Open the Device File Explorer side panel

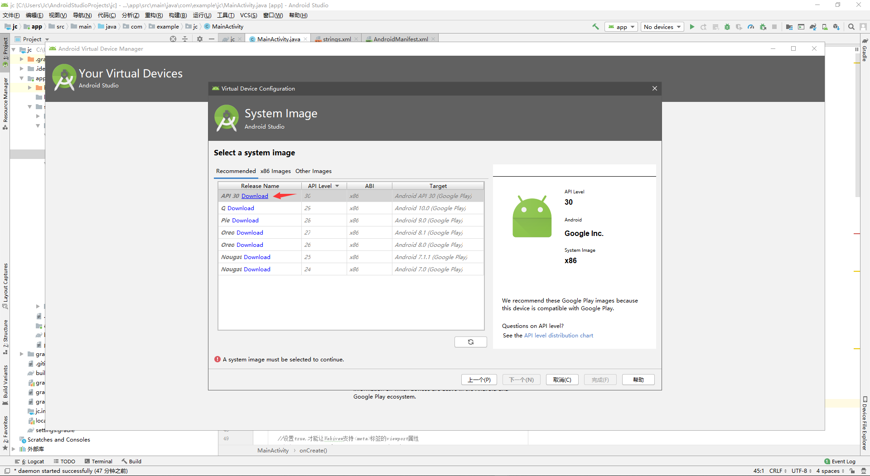865,423
